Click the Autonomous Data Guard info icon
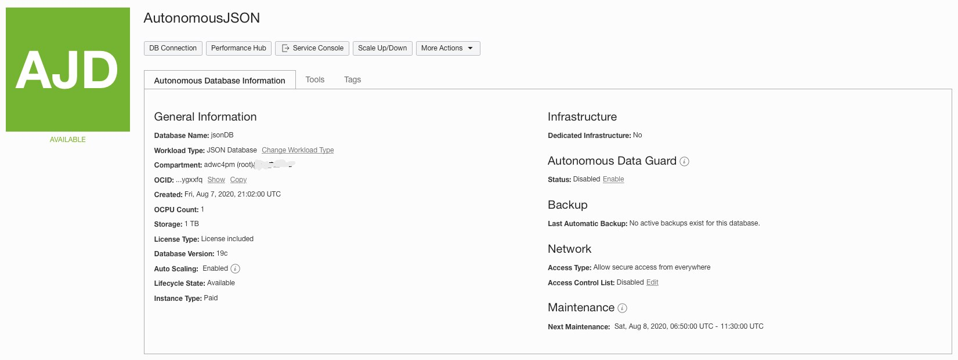 tap(684, 162)
